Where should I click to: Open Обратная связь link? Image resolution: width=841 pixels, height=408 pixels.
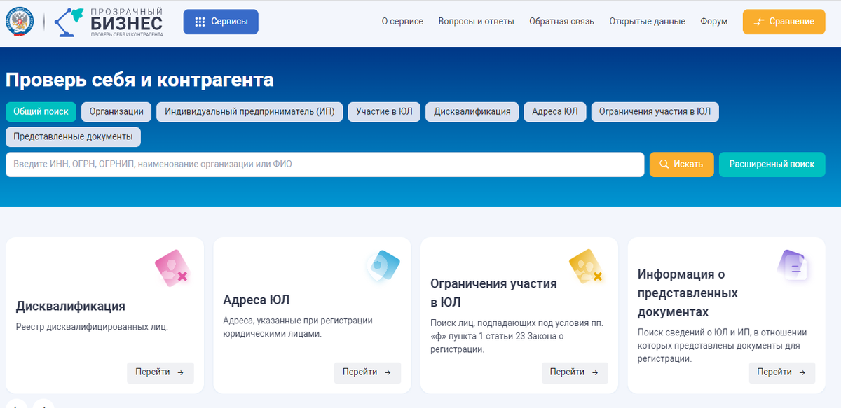pos(561,22)
